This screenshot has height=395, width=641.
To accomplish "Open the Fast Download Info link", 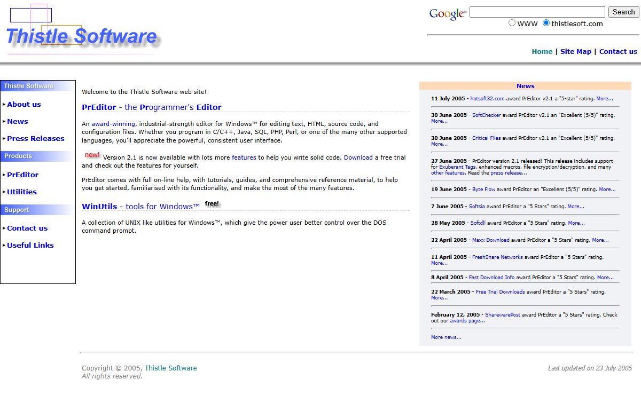I will click(491, 278).
